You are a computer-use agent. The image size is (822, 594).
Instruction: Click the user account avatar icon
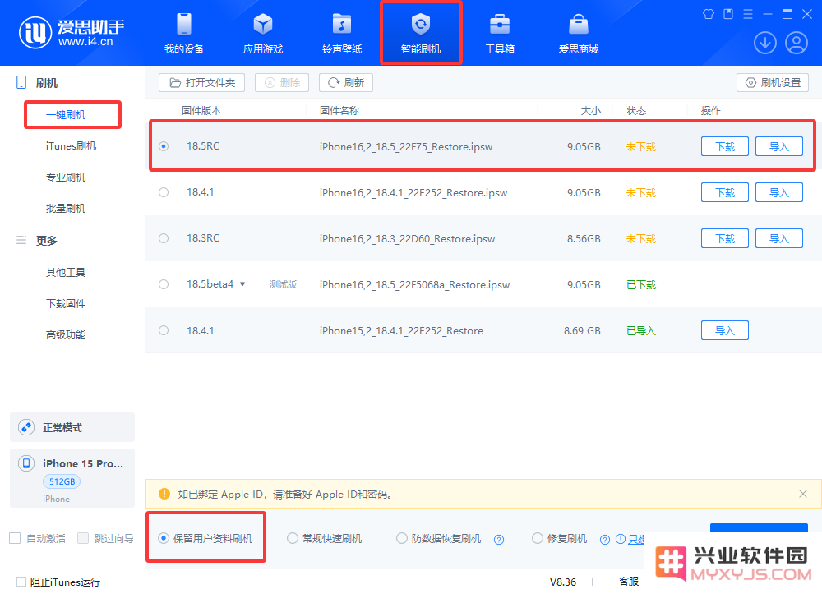(x=797, y=43)
